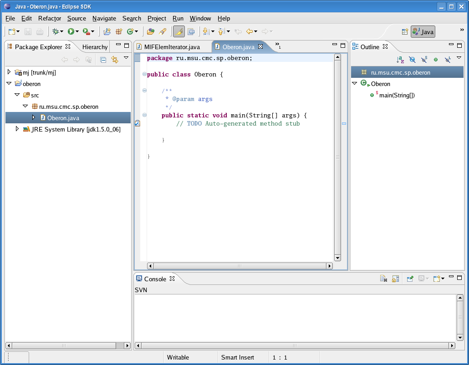Click Clear Console icon
The image size is (469, 365).
(x=384, y=279)
